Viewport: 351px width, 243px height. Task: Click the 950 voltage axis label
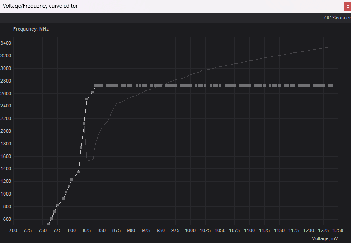click(161, 230)
